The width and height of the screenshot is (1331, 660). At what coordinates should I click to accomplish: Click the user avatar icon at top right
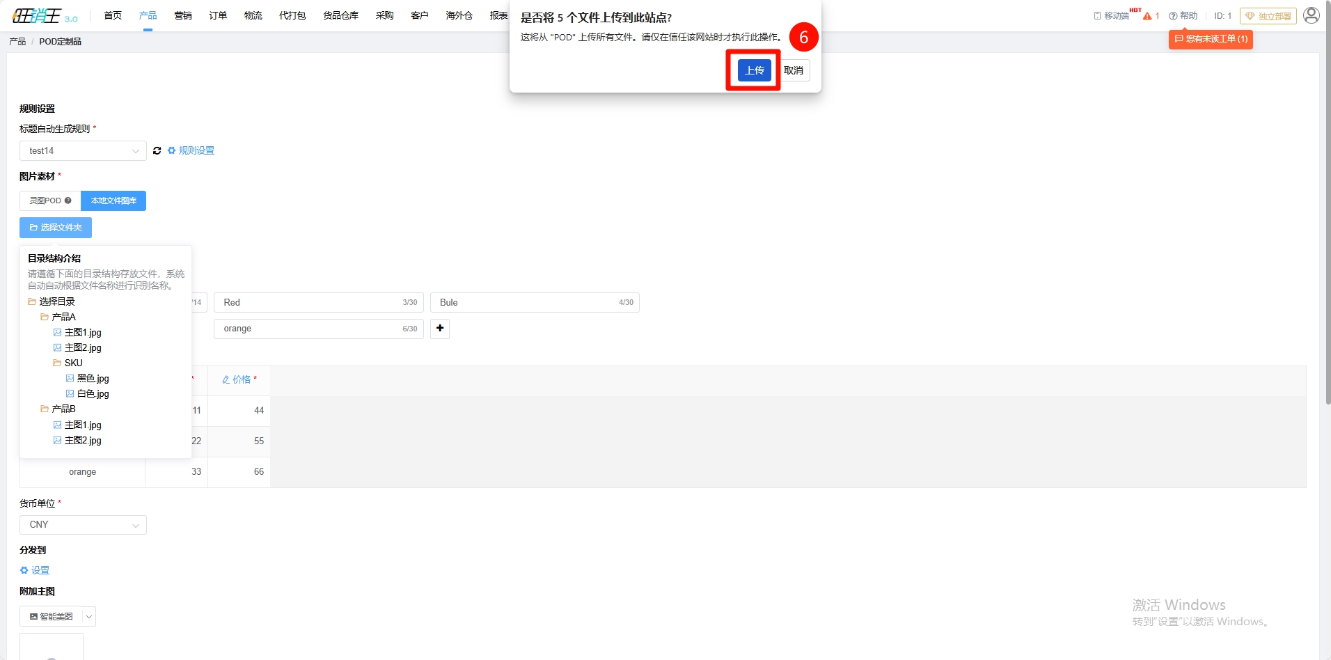(x=1311, y=15)
